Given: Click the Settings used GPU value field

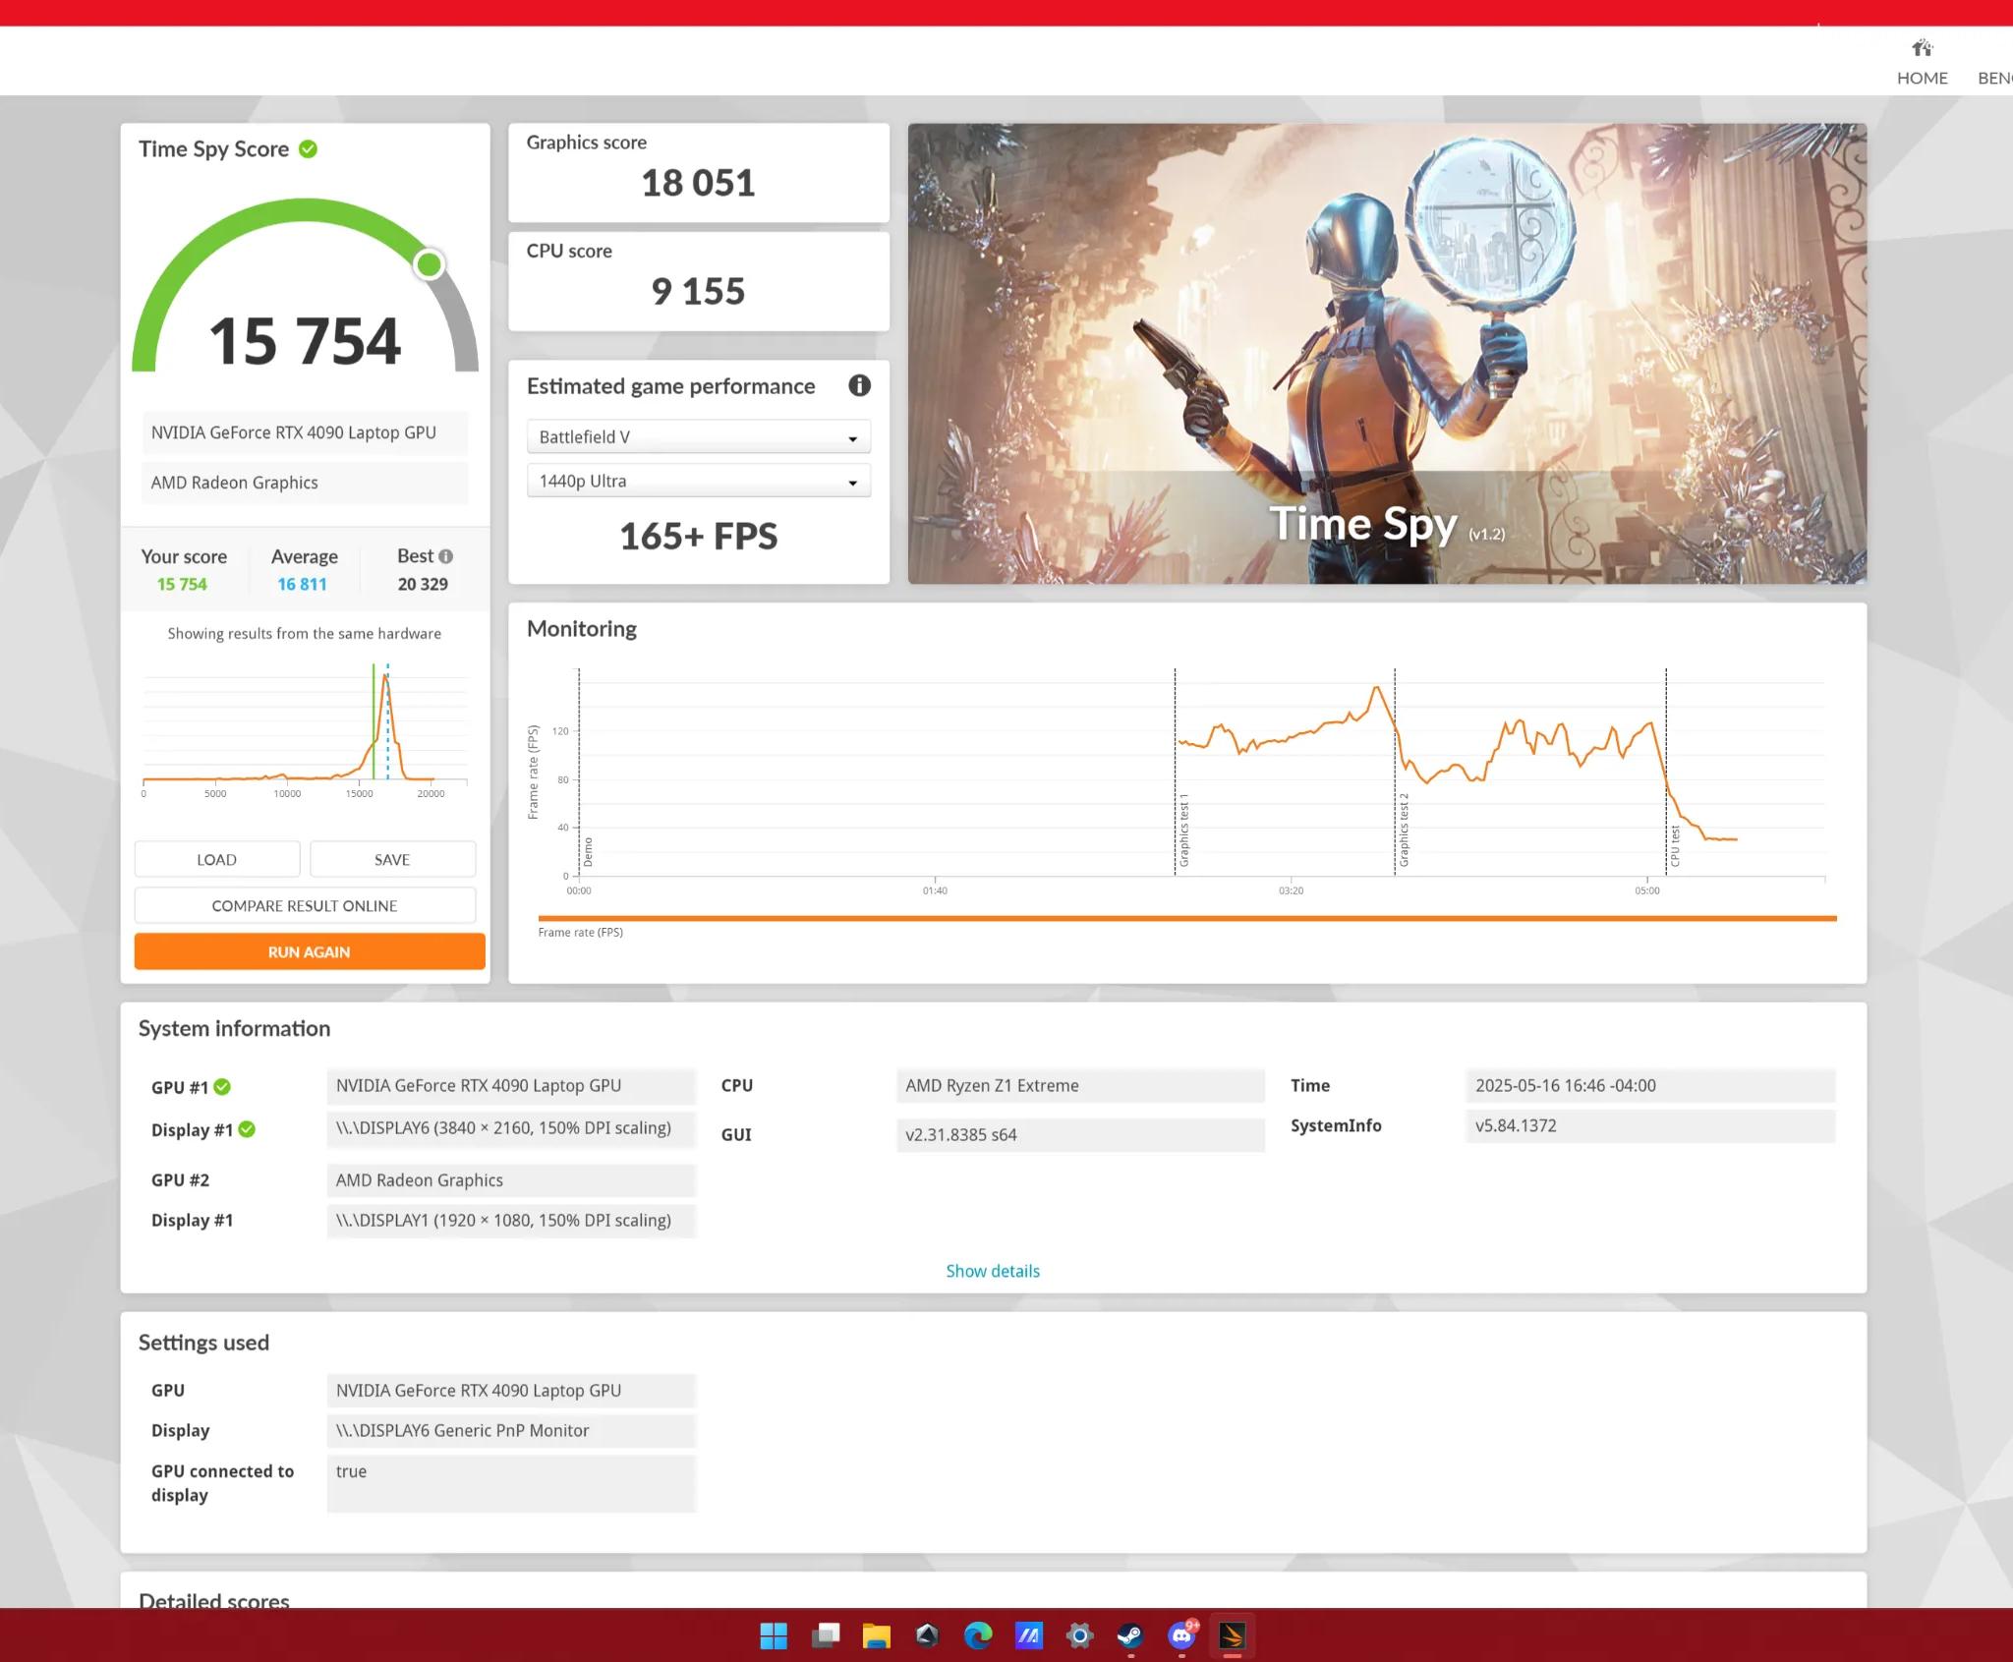Looking at the screenshot, I should (x=511, y=1390).
